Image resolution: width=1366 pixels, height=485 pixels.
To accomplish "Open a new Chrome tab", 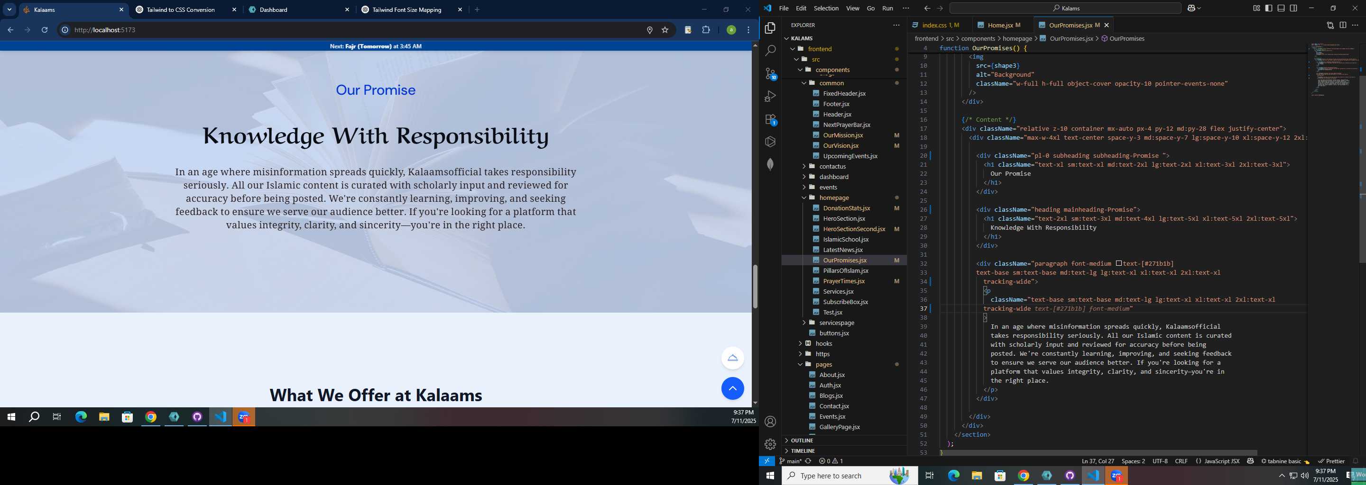I will click(x=477, y=9).
